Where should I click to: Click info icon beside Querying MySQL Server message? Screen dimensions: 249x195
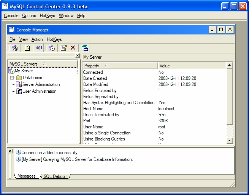click(18, 159)
